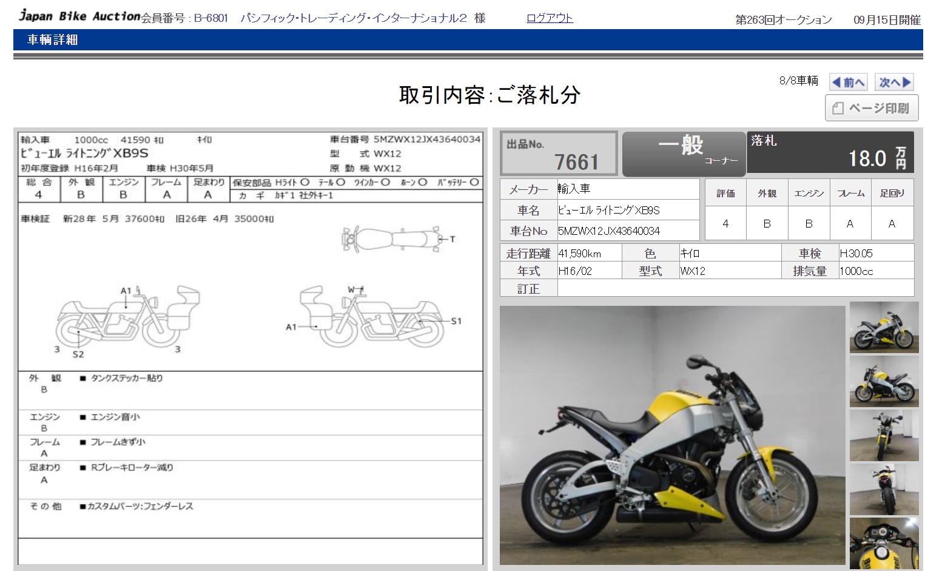Click the member number B-6801 text
925x571 pixels.
210,18
